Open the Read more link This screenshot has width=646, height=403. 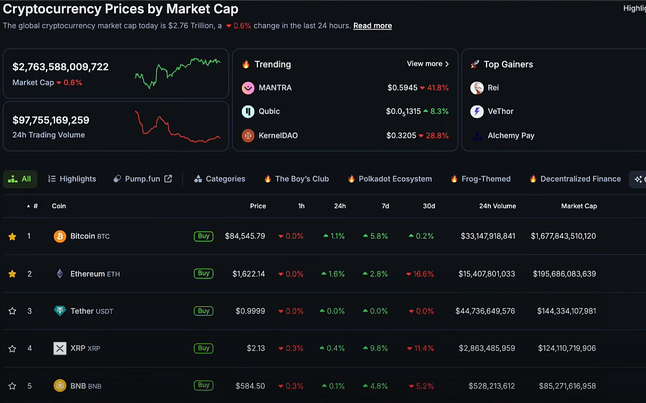coord(372,26)
